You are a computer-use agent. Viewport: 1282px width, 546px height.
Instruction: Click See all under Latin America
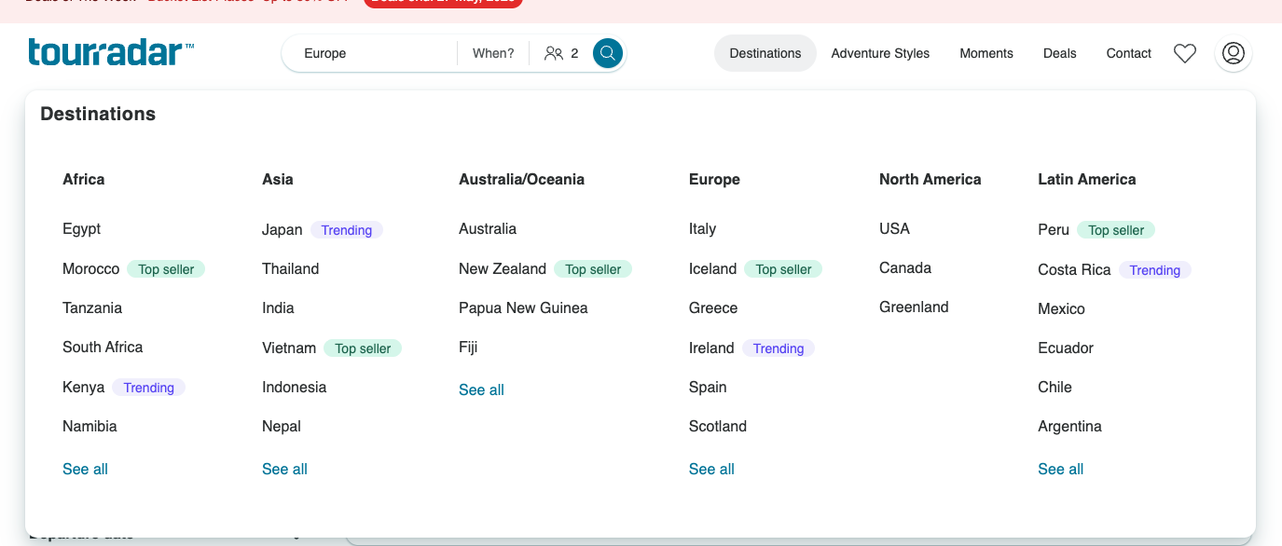[x=1060, y=469]
